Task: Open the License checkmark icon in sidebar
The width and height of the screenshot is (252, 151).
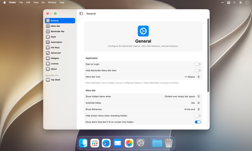Action: 48,64
